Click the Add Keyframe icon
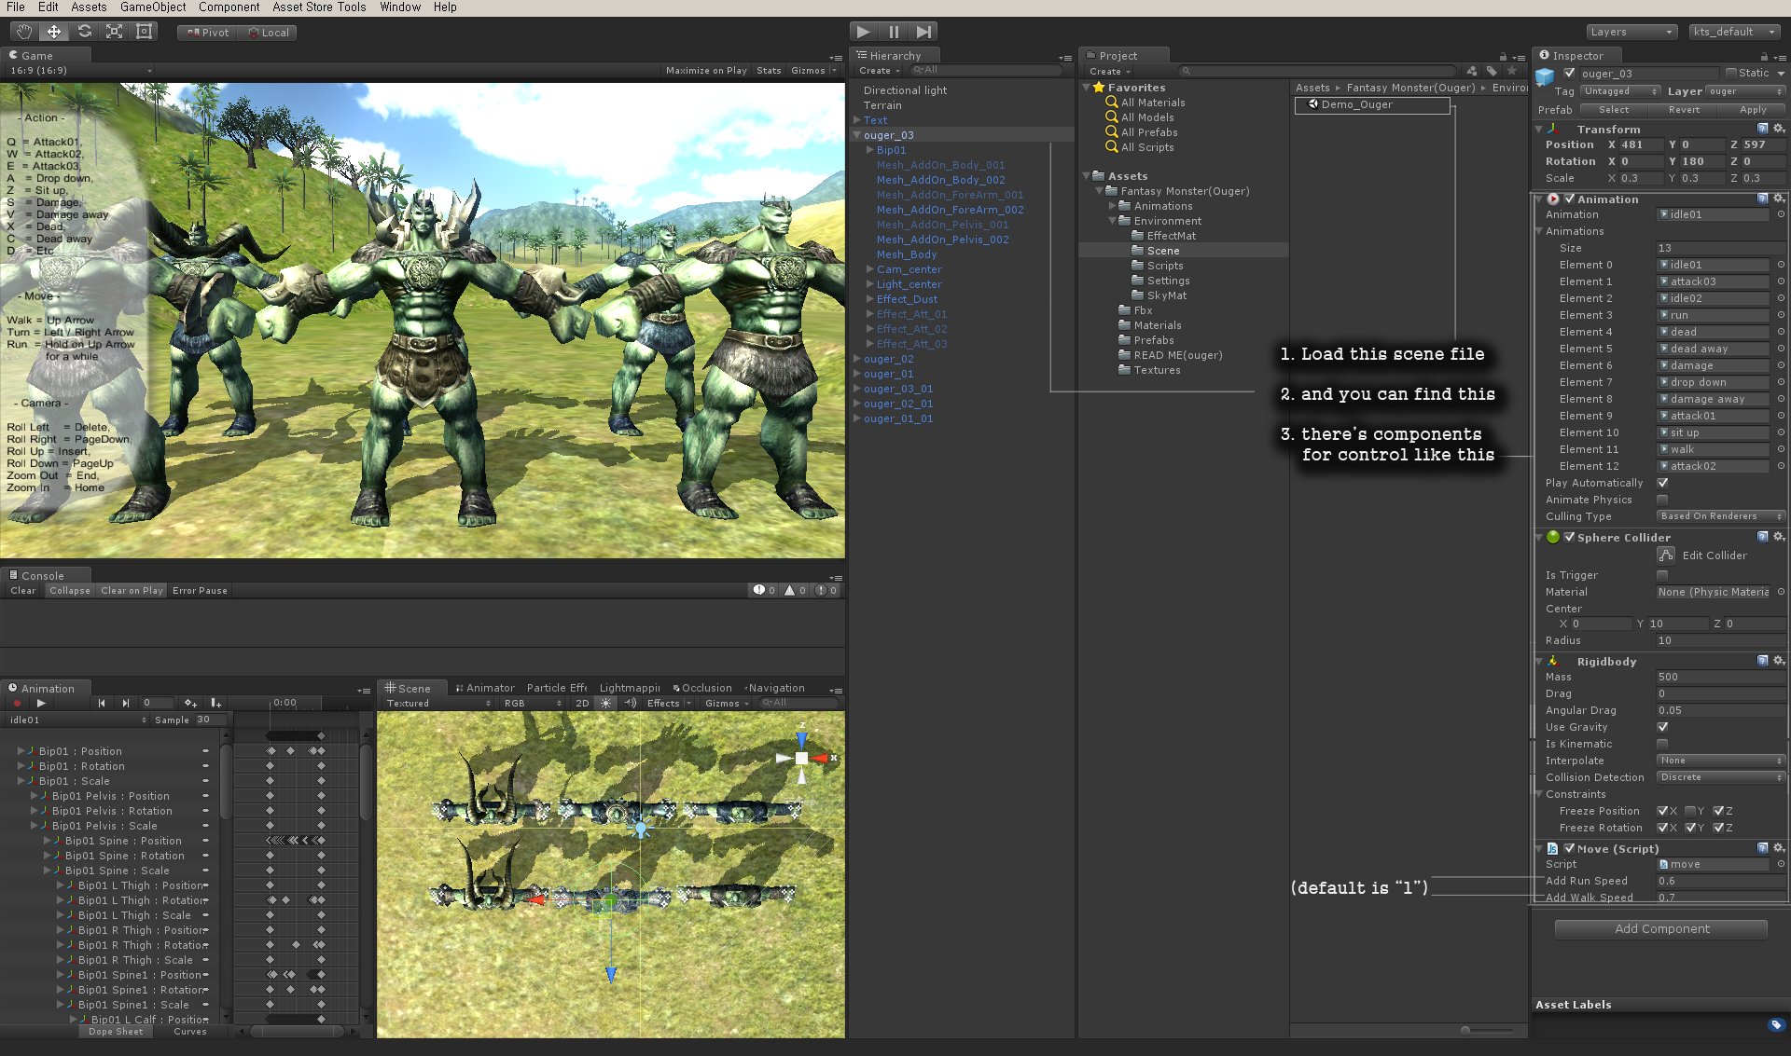Viewport: 1791px width, 1056px height. coord(190,704)
